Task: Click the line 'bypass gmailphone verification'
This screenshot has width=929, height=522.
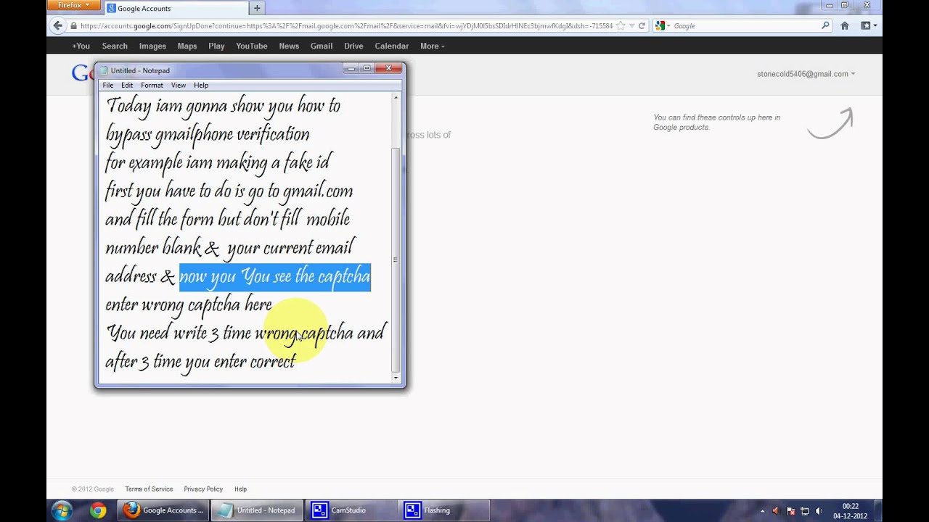Action: [208, 134]
